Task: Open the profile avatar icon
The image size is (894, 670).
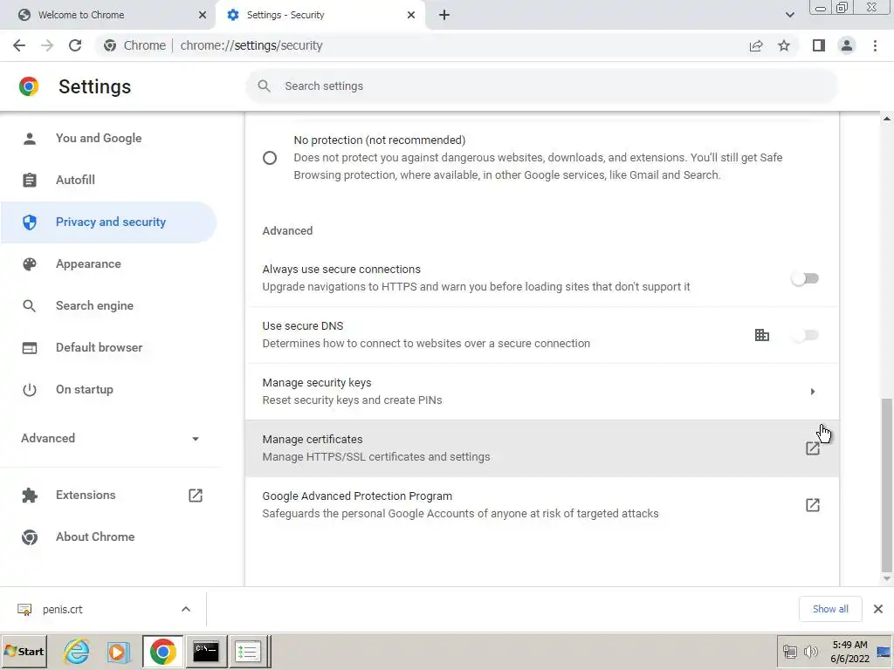Action: [847, 45]
